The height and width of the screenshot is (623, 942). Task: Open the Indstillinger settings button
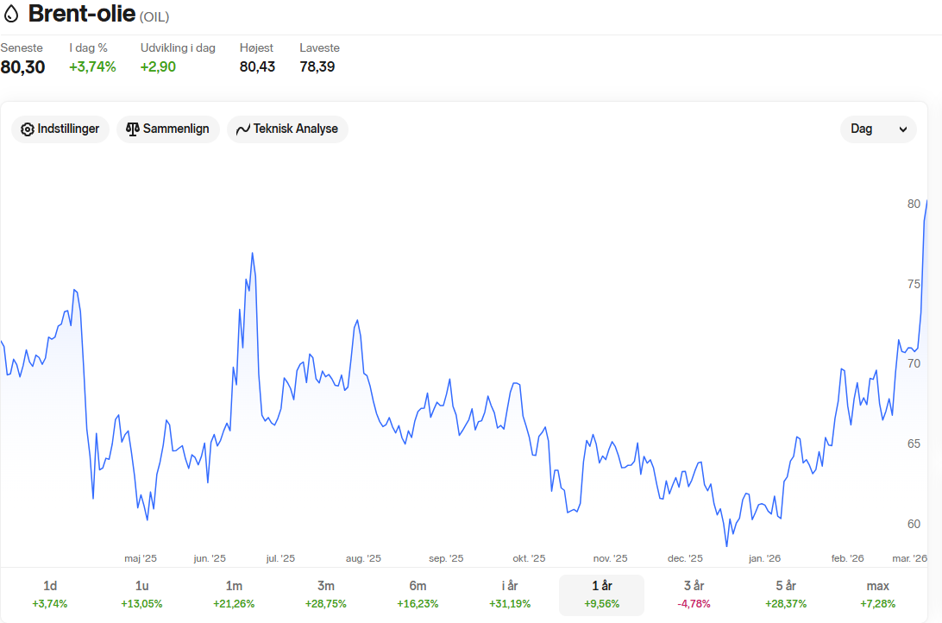60,129
